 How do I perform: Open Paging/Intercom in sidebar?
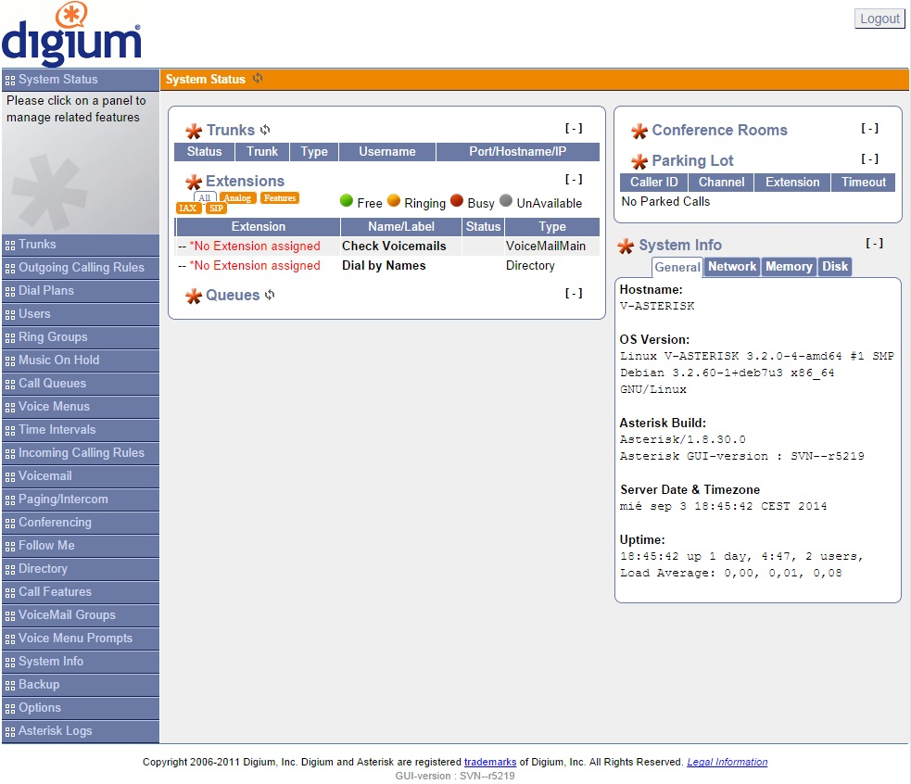click(x=81, y=499)
